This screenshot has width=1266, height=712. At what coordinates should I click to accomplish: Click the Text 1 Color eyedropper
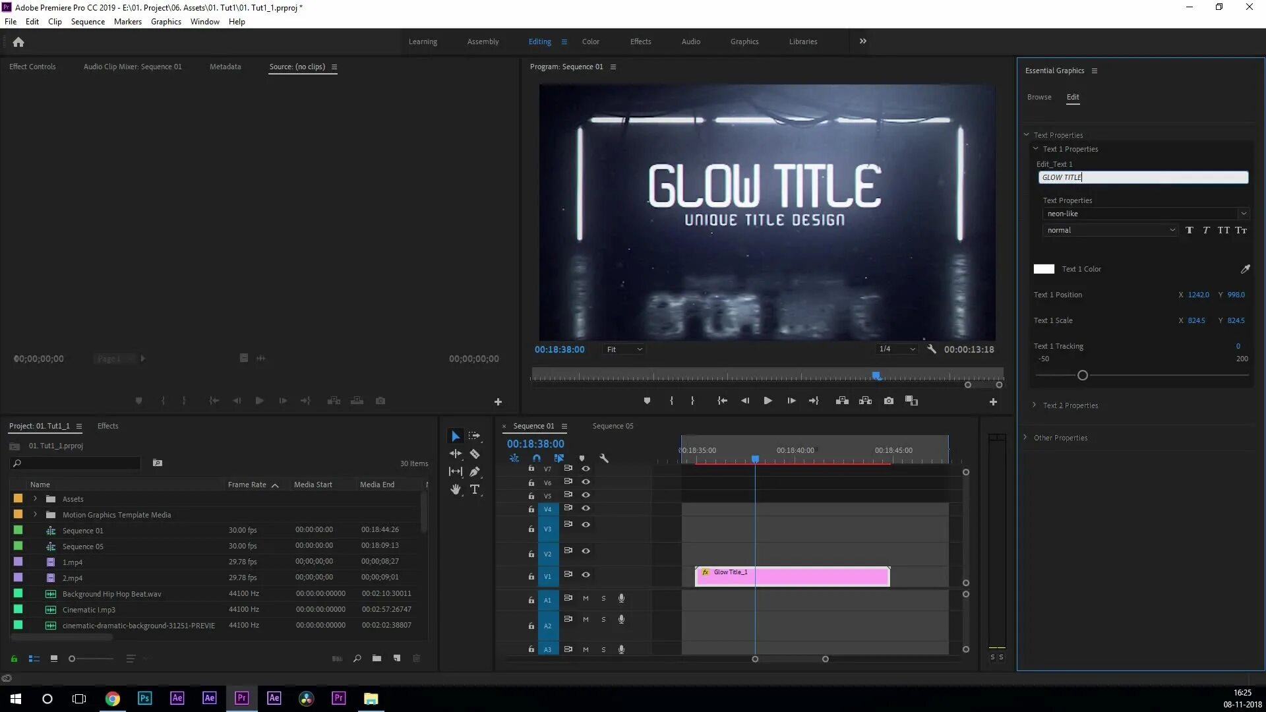1245,269
